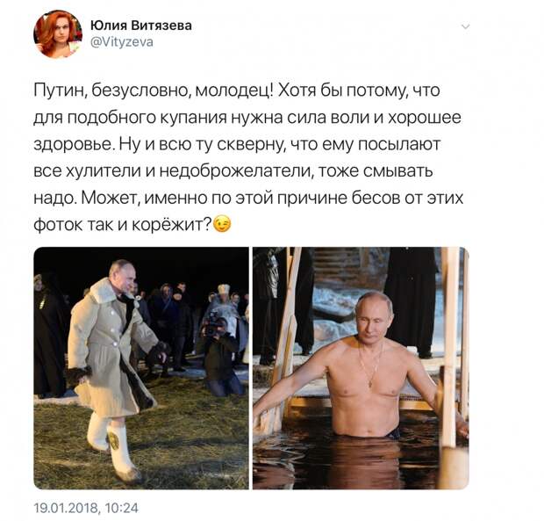
Task: Visit the @Vityzeva handle link
Action: coord(122,42)
